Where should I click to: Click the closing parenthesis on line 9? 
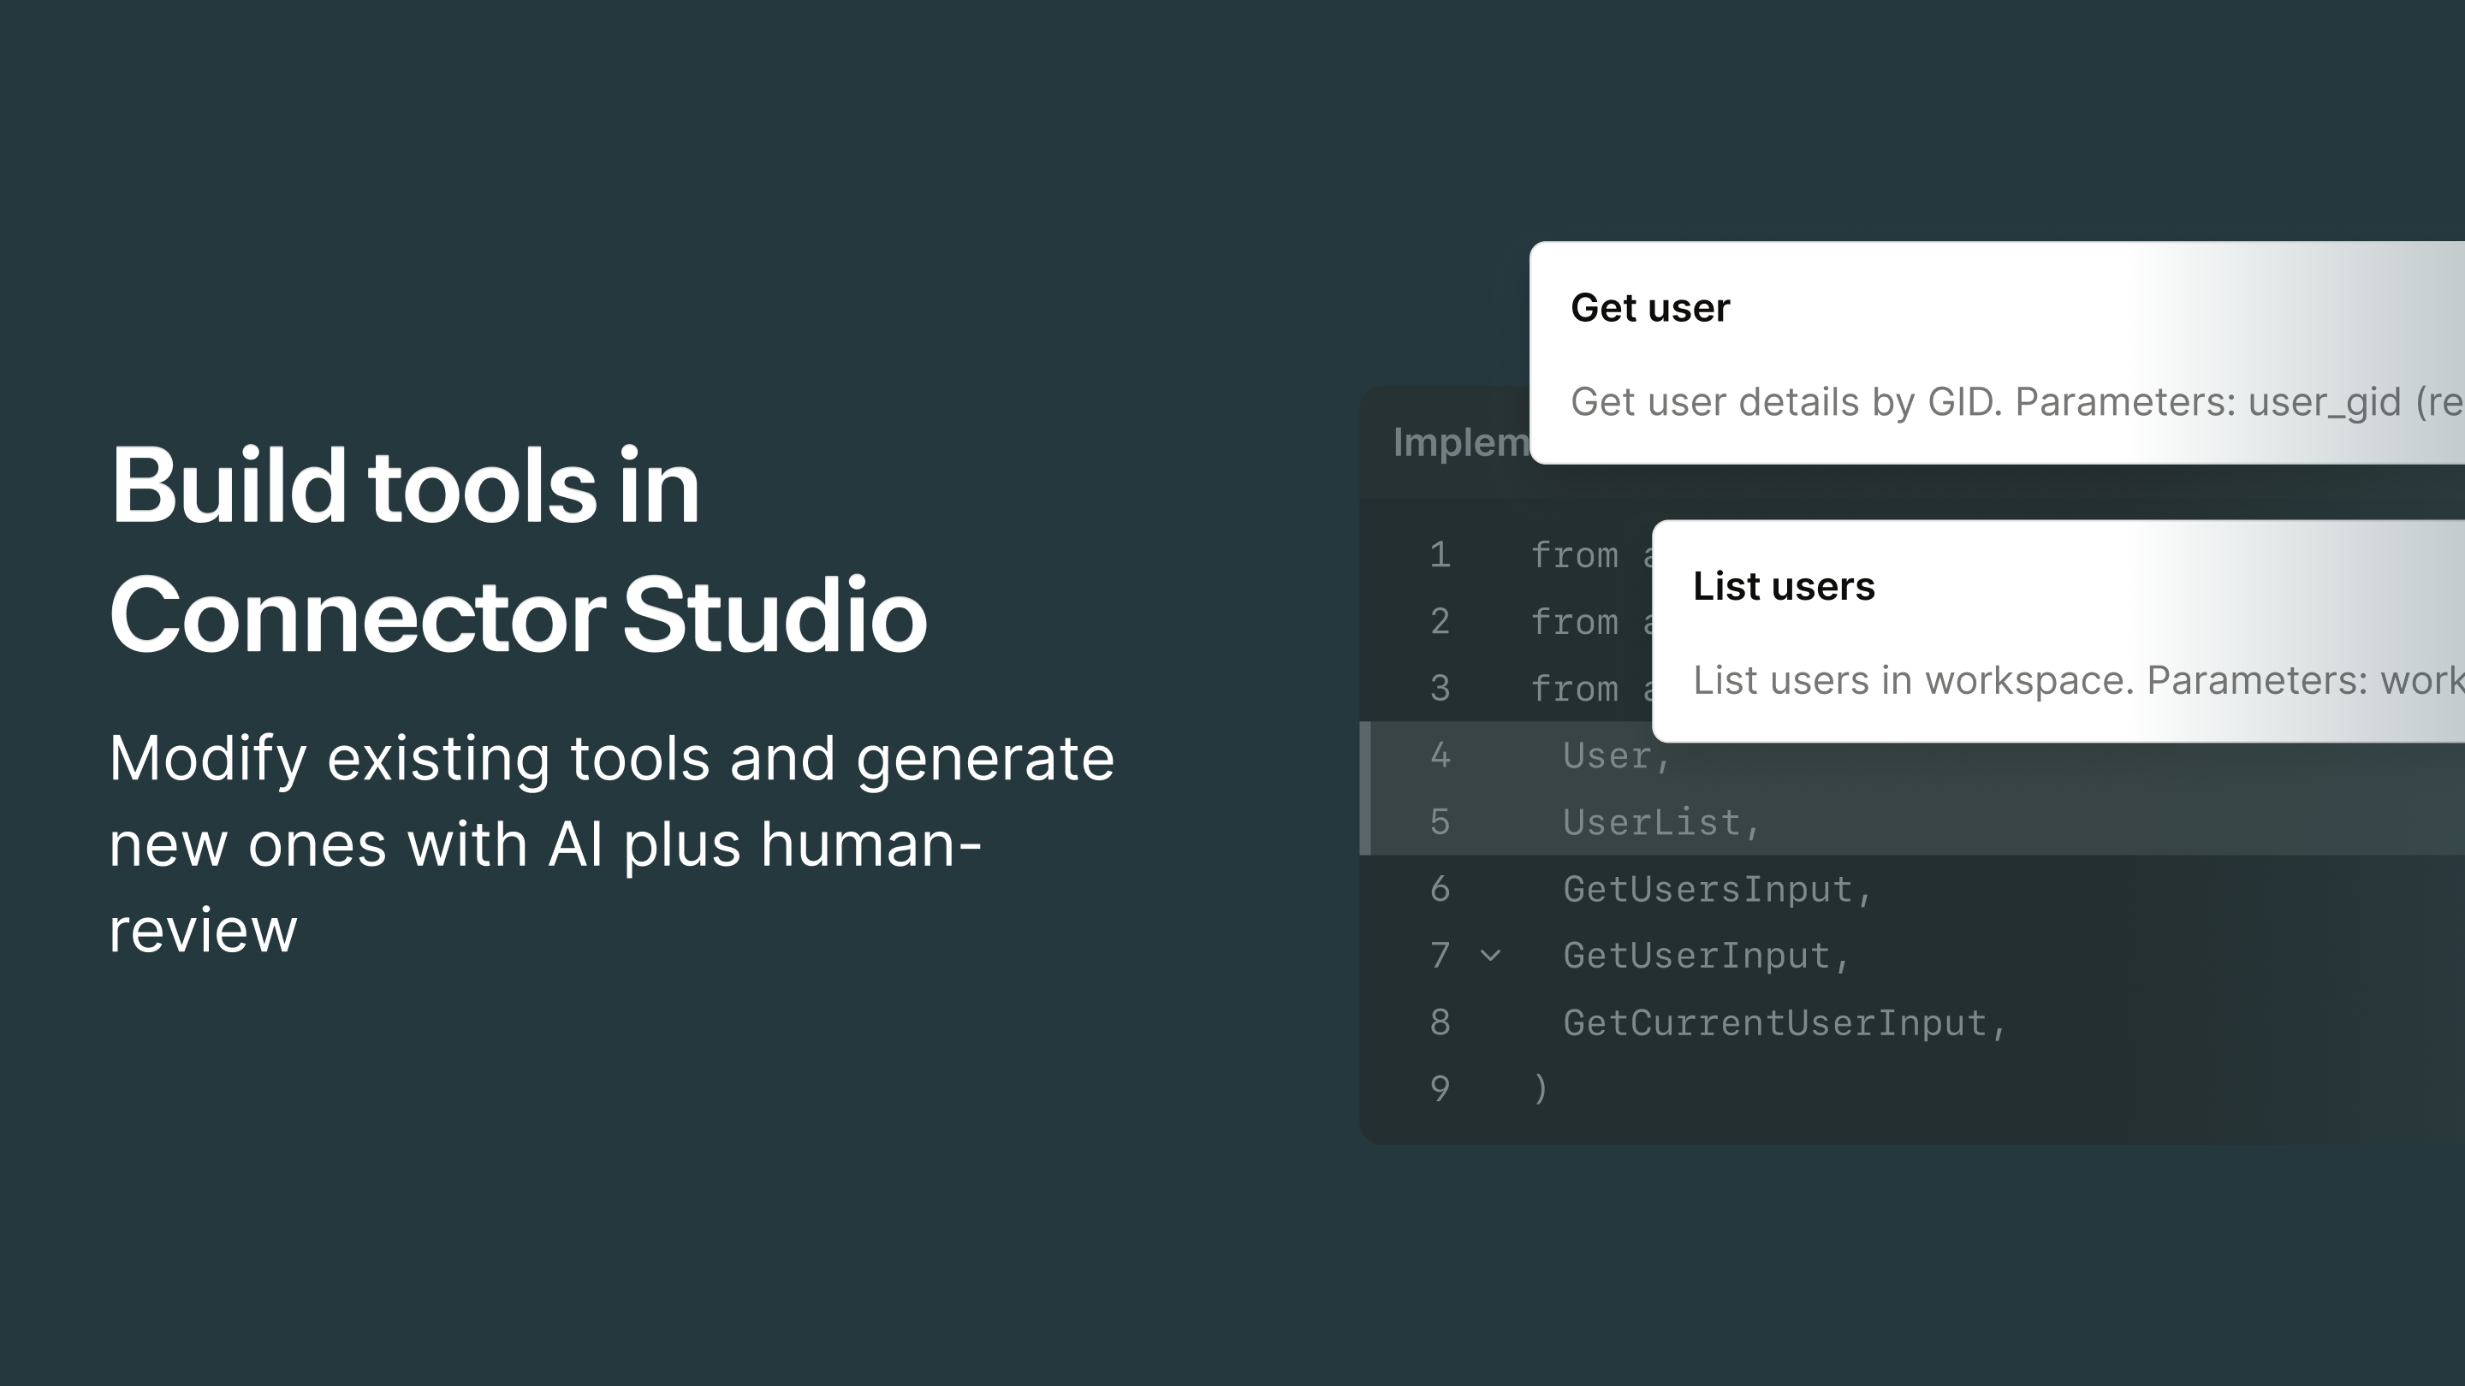1540,1088
